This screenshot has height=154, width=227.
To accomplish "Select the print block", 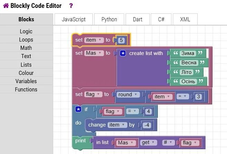I will coord(80,141).
